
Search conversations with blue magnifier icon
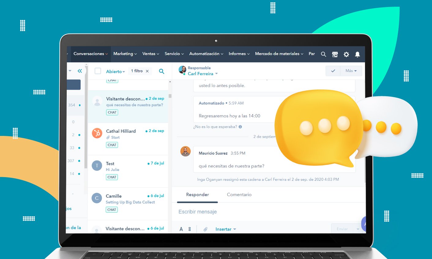click(162, 71)
